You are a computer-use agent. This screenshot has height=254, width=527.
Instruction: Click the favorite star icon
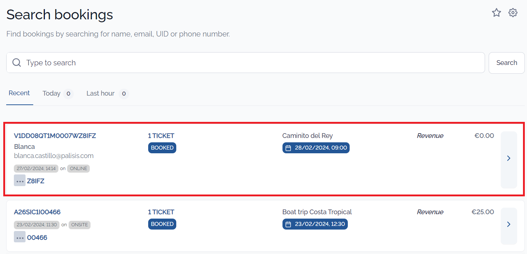click(496, 13)
